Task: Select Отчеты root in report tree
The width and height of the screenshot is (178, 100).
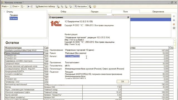Action: (x=10, y=12)
